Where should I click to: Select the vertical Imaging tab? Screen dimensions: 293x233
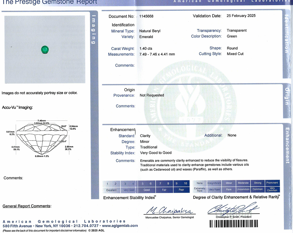tap(94, 30)
